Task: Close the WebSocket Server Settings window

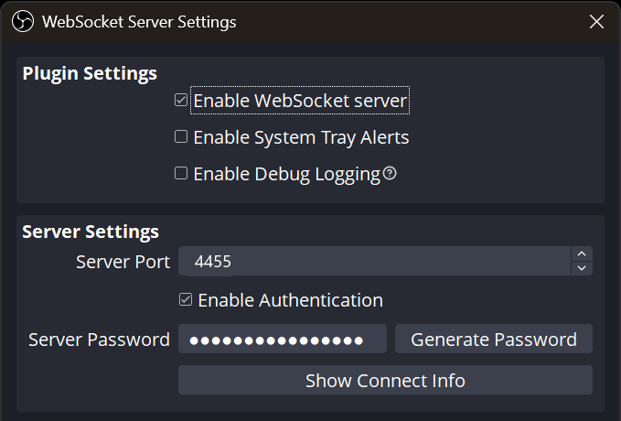Action: [x=596, y=21]
